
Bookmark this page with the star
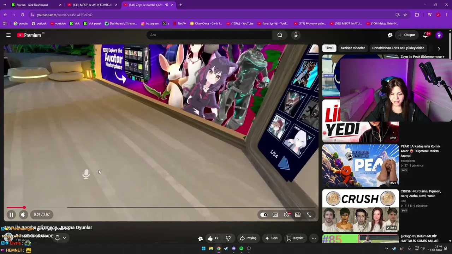[405, 15]
